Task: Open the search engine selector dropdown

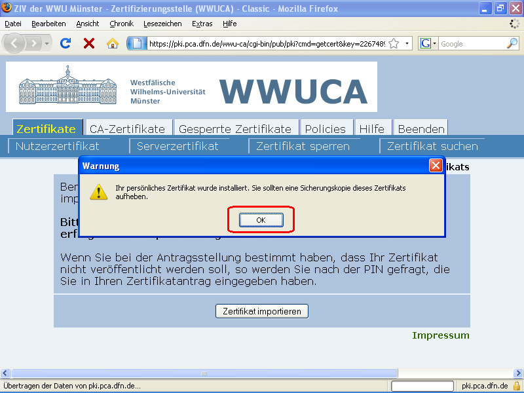Action: [x=434, y=43]
